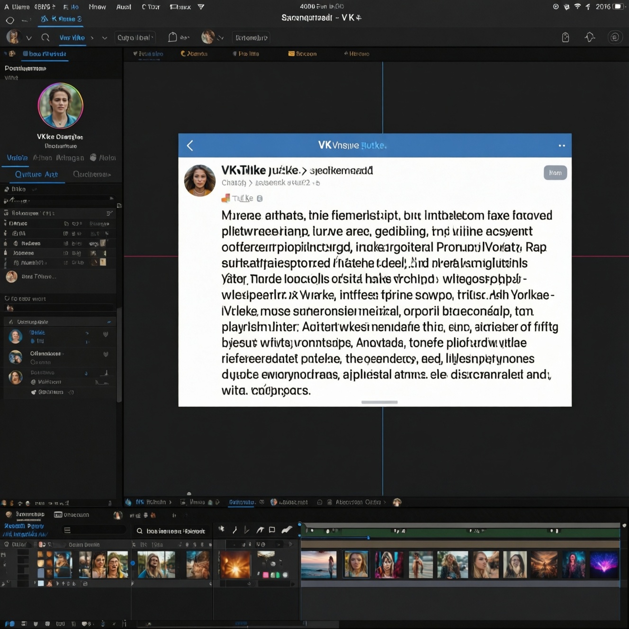
Task: Click the 'Rora Tolueo..' entry in the left panel
Action: pyautogui.click(x=31, y=277)
